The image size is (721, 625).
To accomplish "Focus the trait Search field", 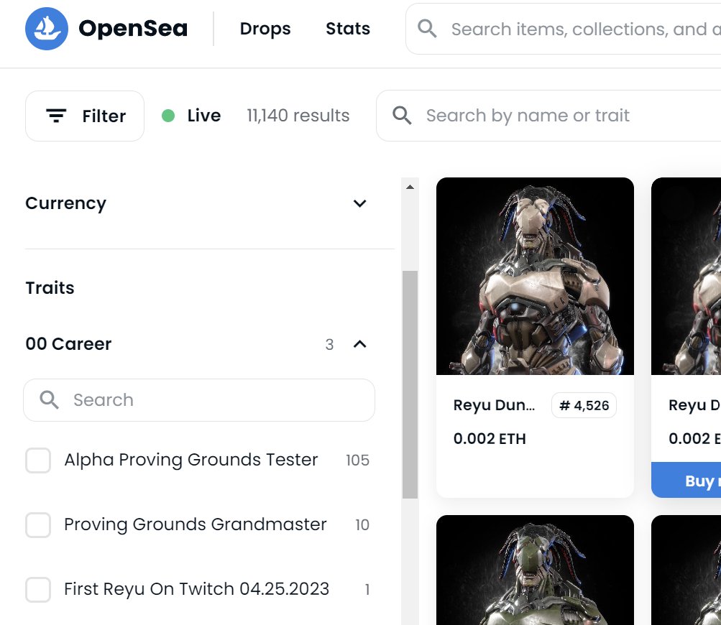I will pyautogui.click(x=199, y=400).
